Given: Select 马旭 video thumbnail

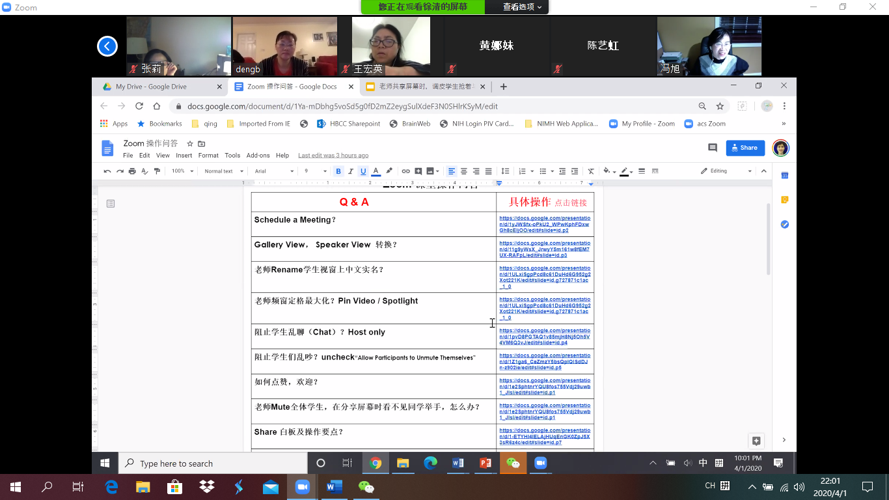Looking at the screenshot, I should click(x=709, y=46).
